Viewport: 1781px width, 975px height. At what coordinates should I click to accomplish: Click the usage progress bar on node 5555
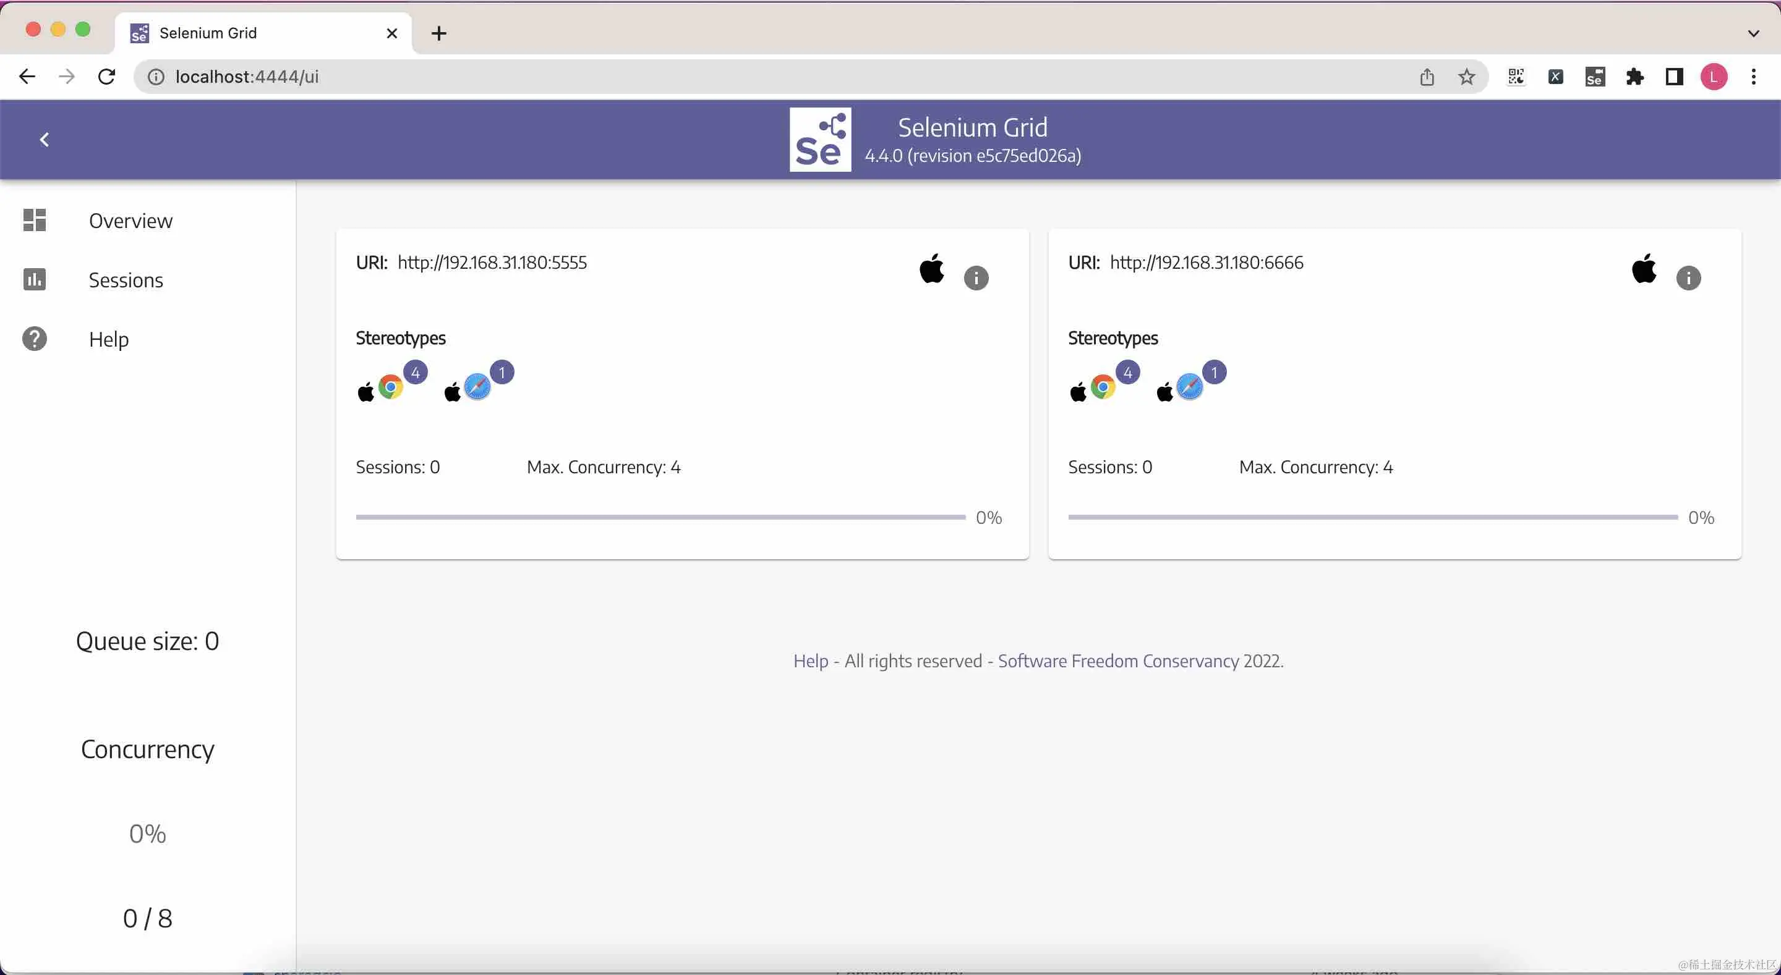click(660, 517)
